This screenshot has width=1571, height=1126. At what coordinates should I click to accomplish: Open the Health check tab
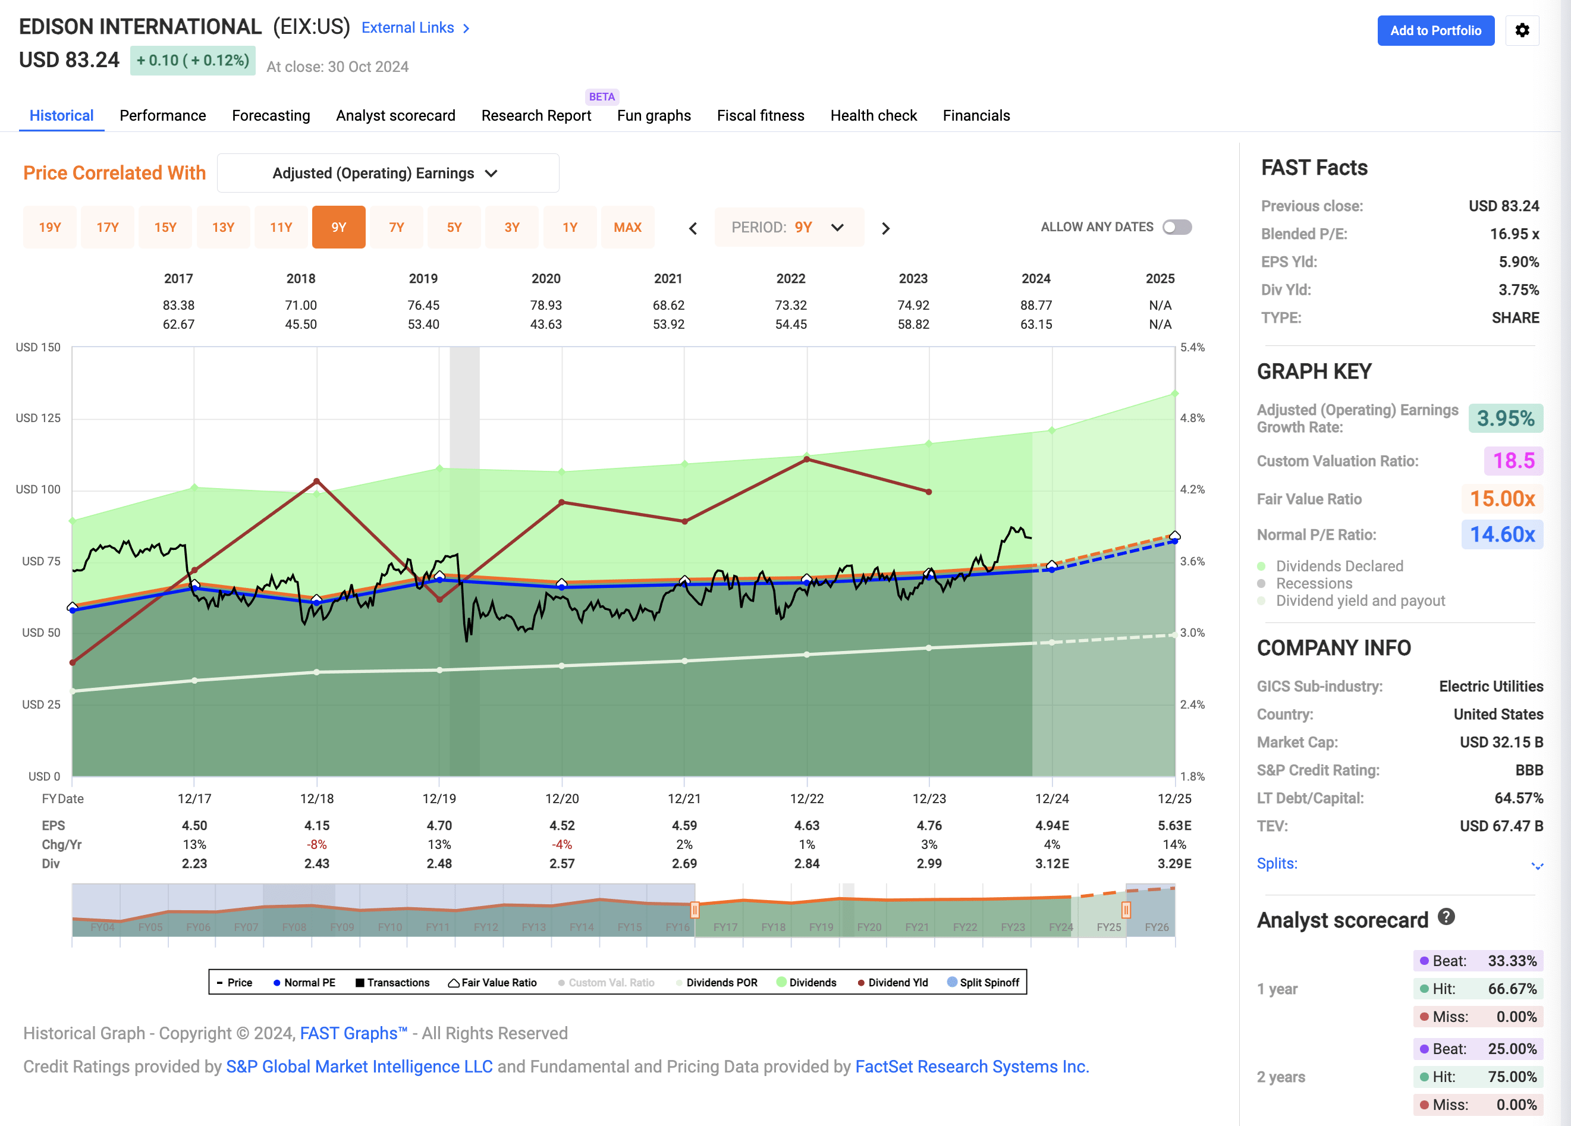pos(874,115)
